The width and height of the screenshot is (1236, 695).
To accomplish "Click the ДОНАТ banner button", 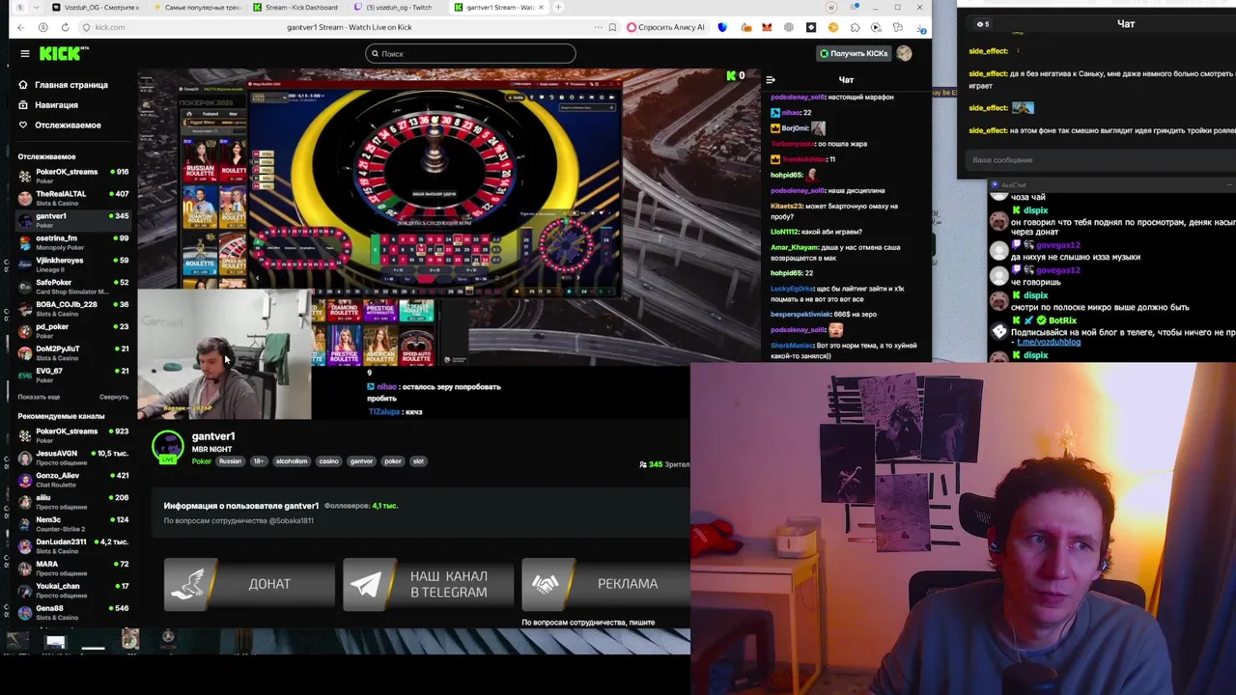I will tap(248, 583).
